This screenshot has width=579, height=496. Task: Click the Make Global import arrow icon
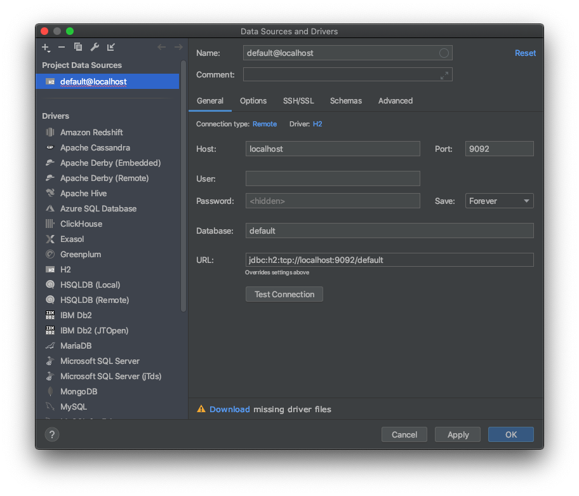(110, 47)
